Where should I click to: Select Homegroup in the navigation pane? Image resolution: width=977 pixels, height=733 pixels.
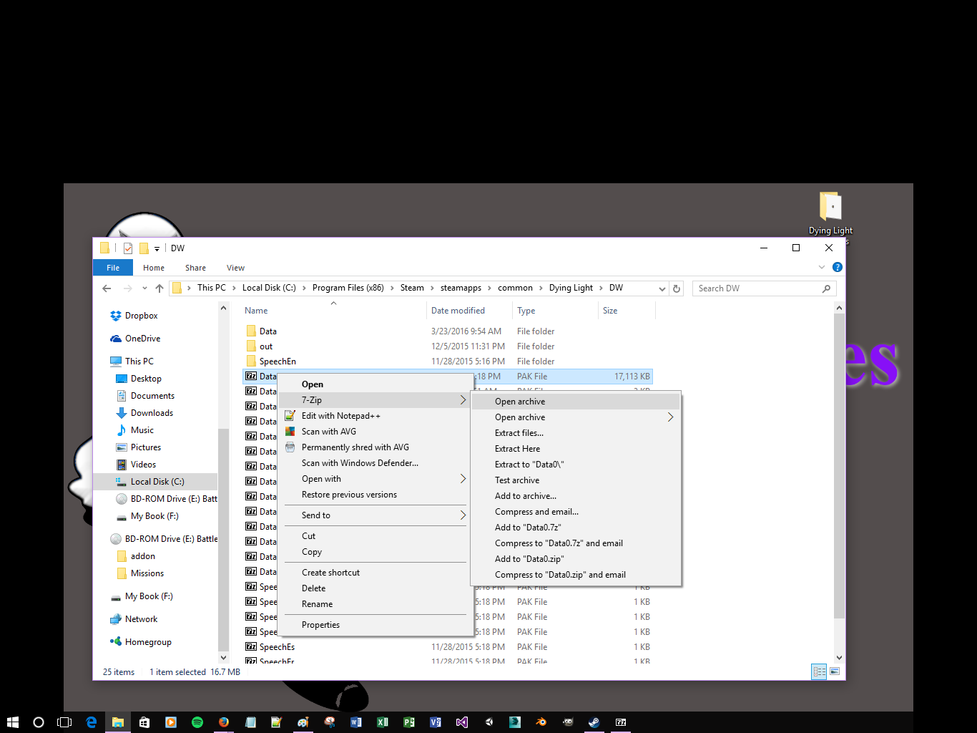pos(141,642)
